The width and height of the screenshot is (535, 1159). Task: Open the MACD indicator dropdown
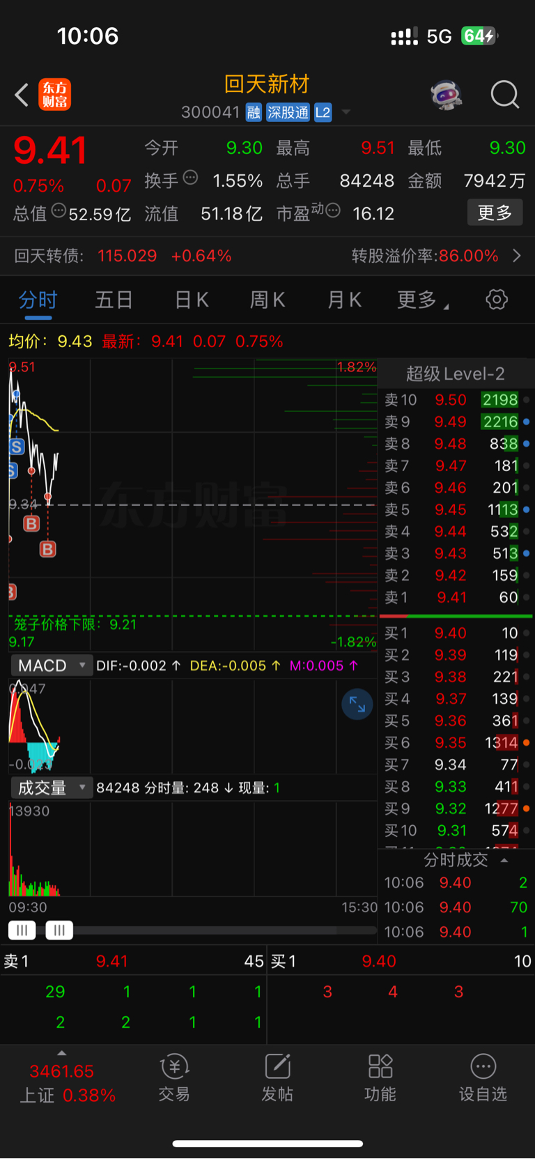click(52, 666)
